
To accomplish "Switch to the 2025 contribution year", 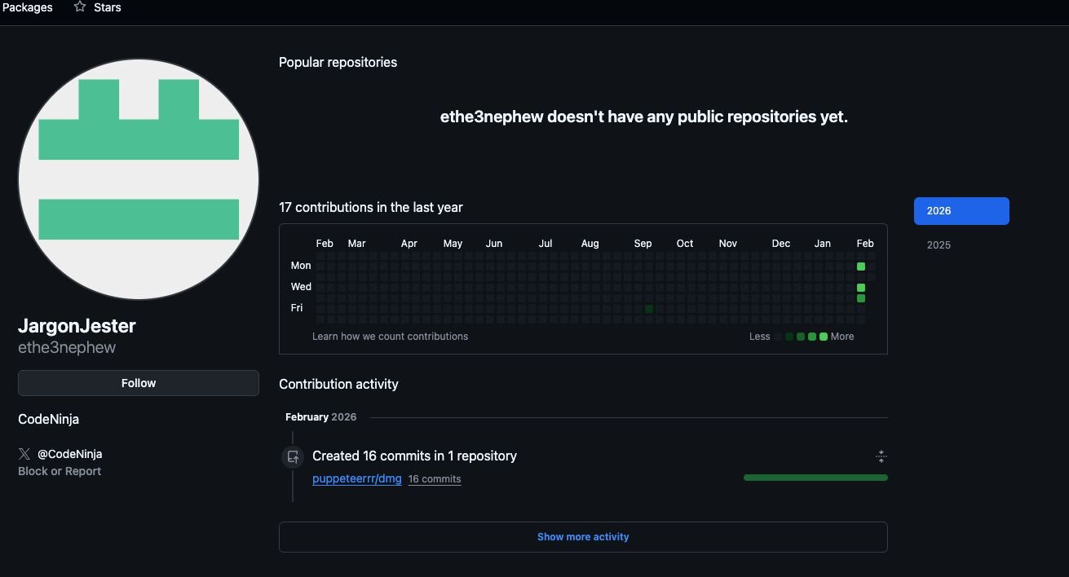I will click(x=939, y=245).
